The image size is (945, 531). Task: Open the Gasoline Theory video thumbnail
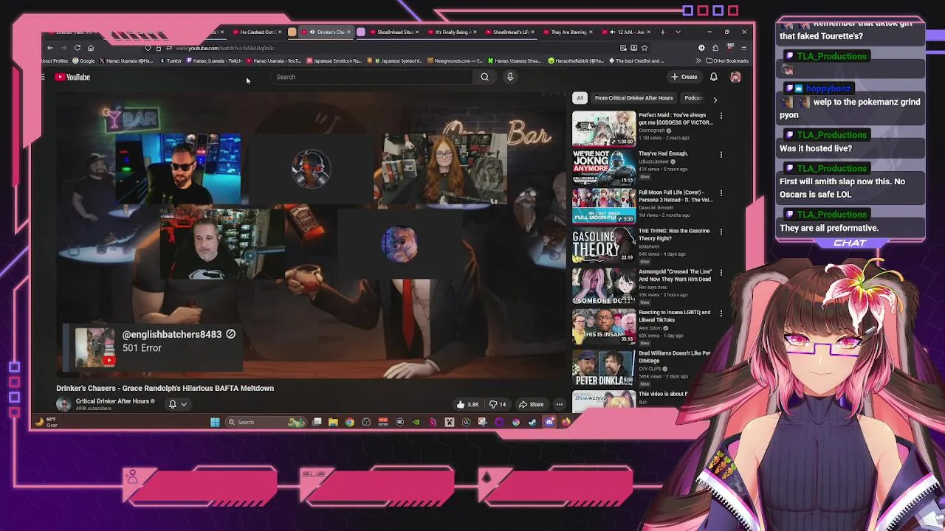604,245
